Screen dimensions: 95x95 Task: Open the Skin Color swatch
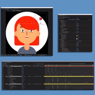tap(77, 36)
